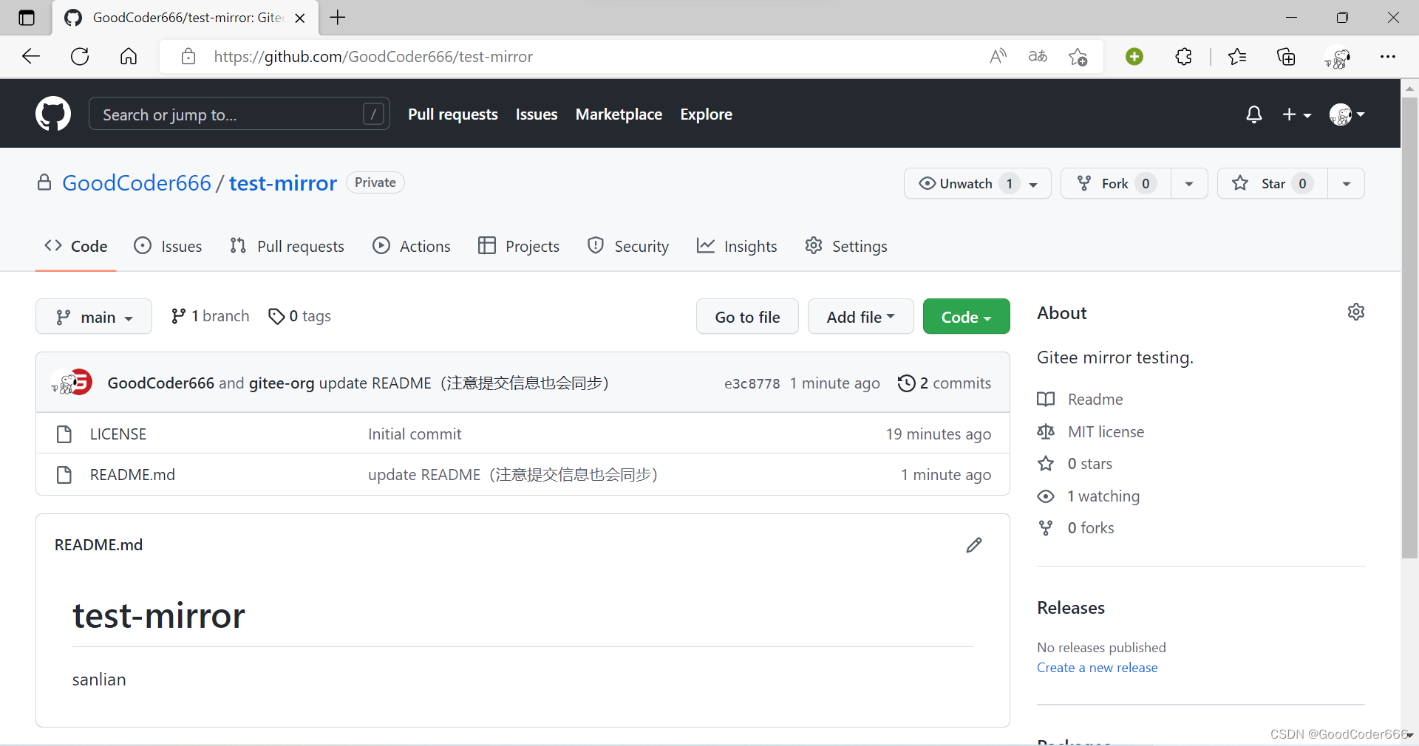This screenshot has height=746, width=1419.
Task: Open the user avatar menu
Action: click(x=1347, y=114)
